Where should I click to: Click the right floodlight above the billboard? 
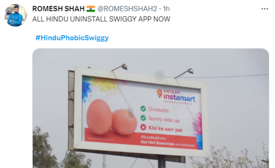tap(190, 71)
